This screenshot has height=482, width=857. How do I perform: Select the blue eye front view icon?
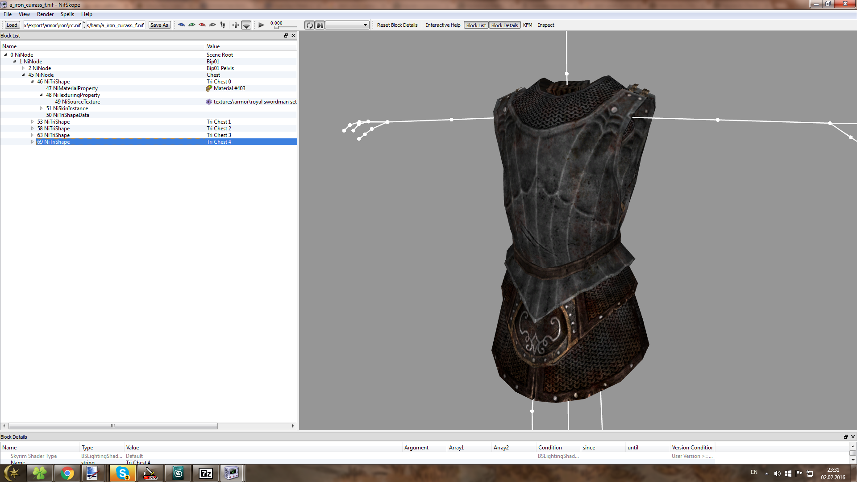click(x=182, y=25)
